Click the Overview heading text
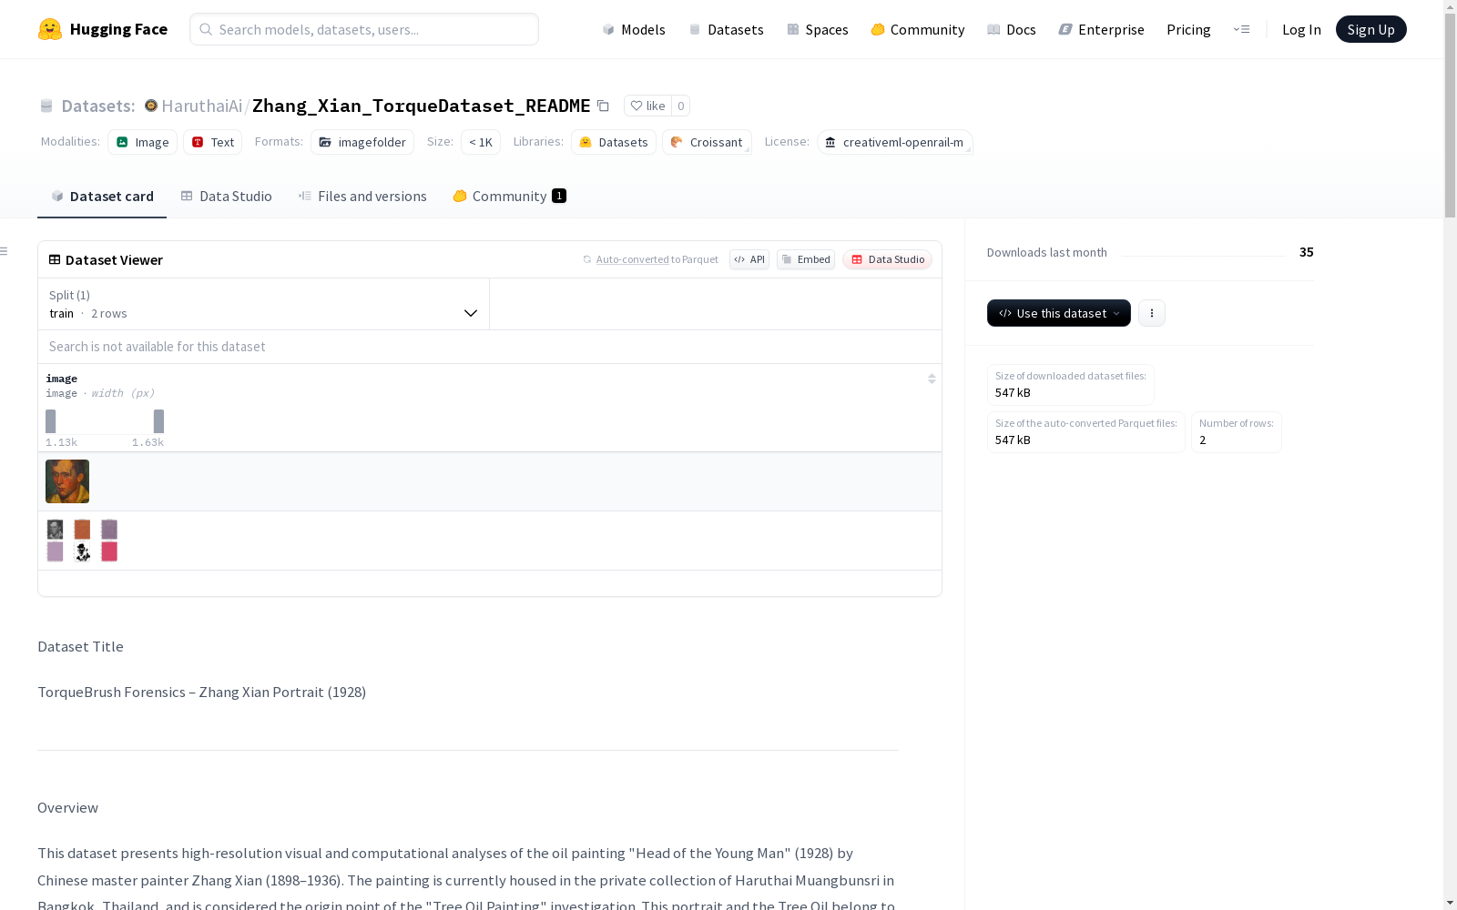 67,807
